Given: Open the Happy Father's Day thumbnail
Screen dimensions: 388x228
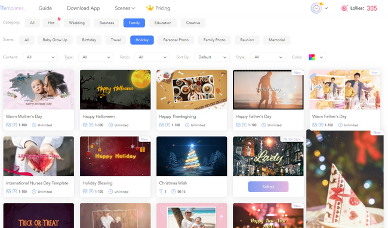Looking at the screenshot, I should (268, 90).
